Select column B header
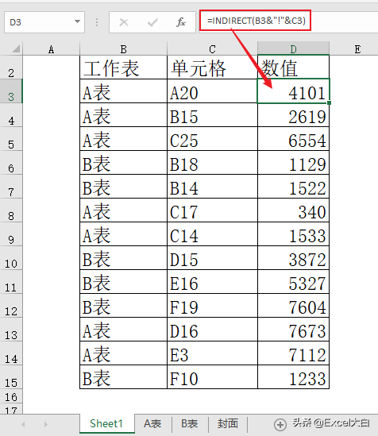Viewport: 378px width, 436px height. 123,49
